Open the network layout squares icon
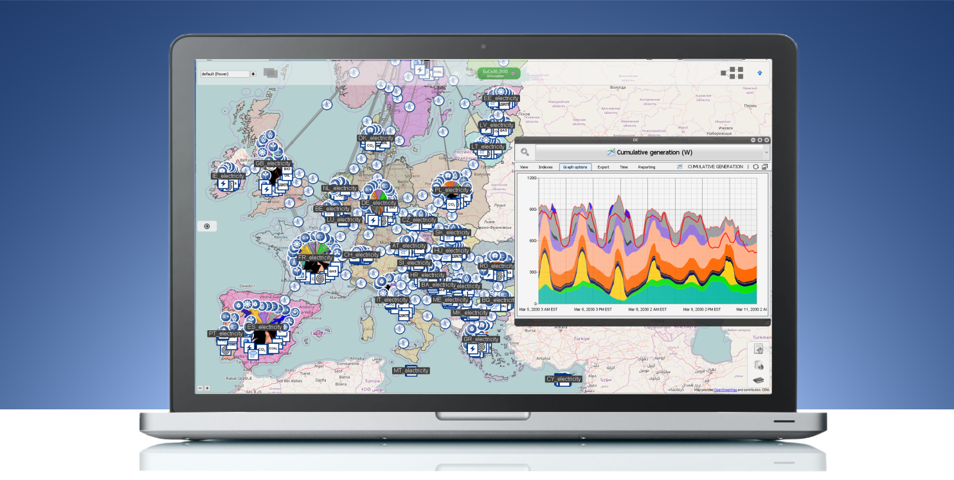The width and height of the screenshot is (954, 480). coord(732,73)
